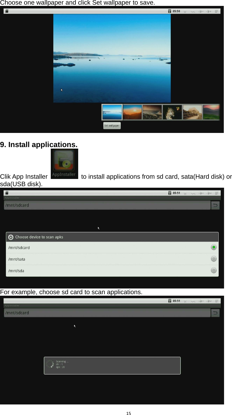Click return arrow button on device chooser screen

215,205
